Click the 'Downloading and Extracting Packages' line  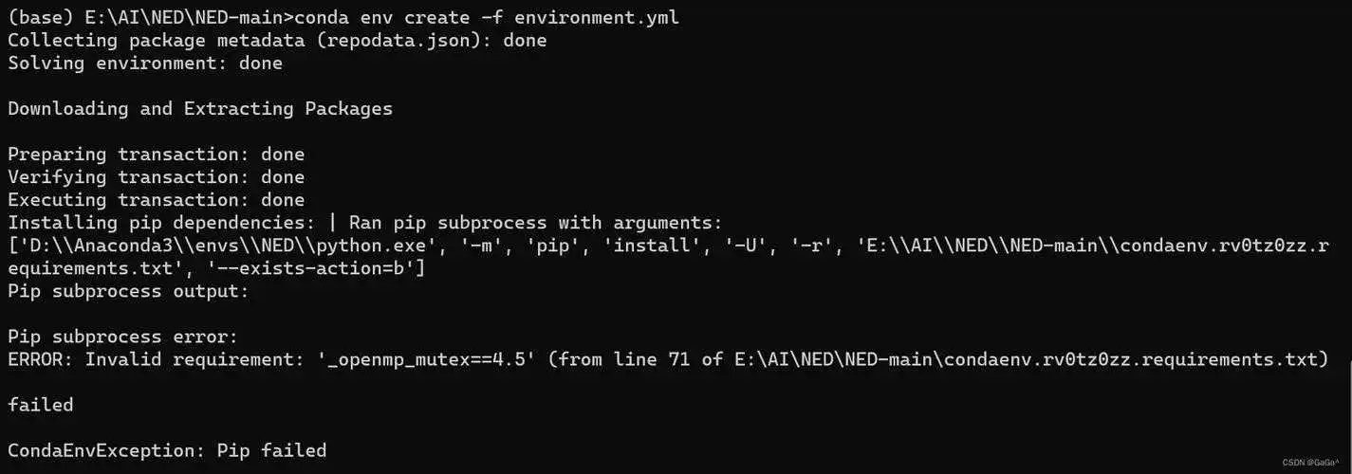[200, 109]
